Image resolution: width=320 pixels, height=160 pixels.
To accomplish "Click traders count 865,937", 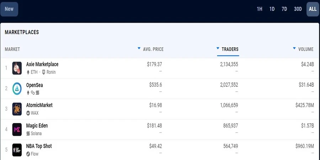I will click(x=231, y=126).
